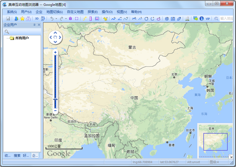Select the add arc tool

[152, 19]
